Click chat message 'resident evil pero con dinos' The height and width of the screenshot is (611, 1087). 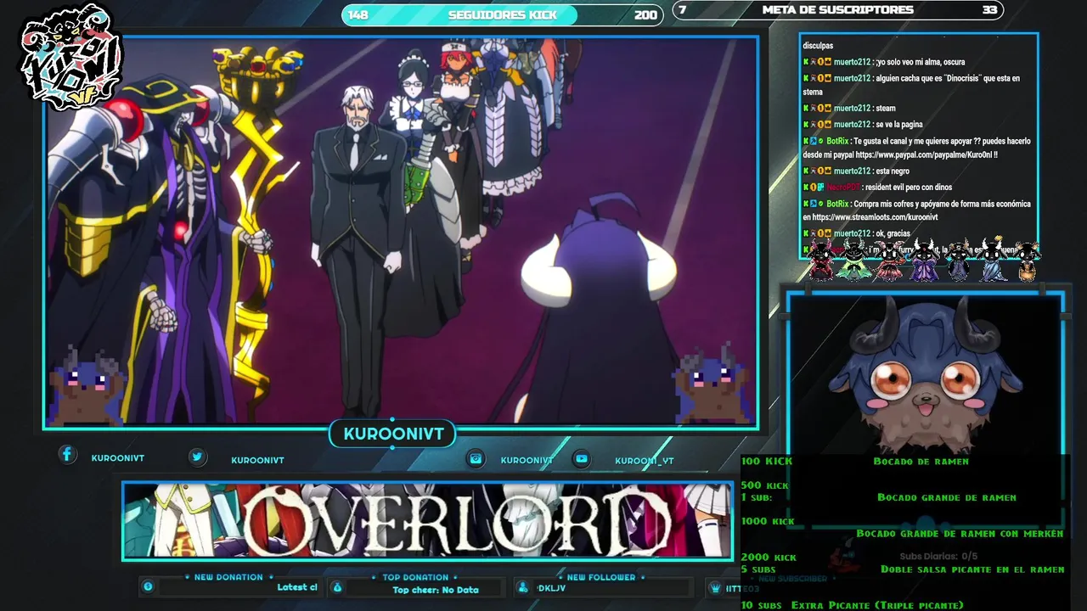tap(908, 188)
